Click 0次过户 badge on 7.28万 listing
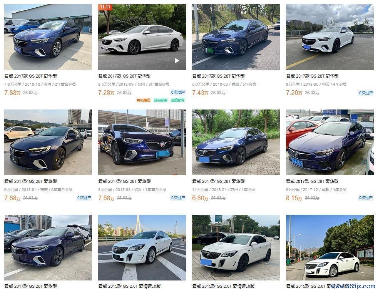This screenshot has height=292, width=378. tap(178, 92)
